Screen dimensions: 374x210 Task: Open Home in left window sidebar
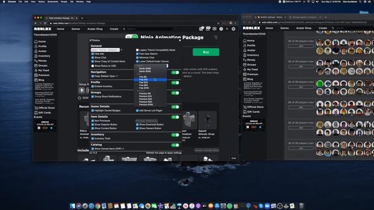point(40,41)
